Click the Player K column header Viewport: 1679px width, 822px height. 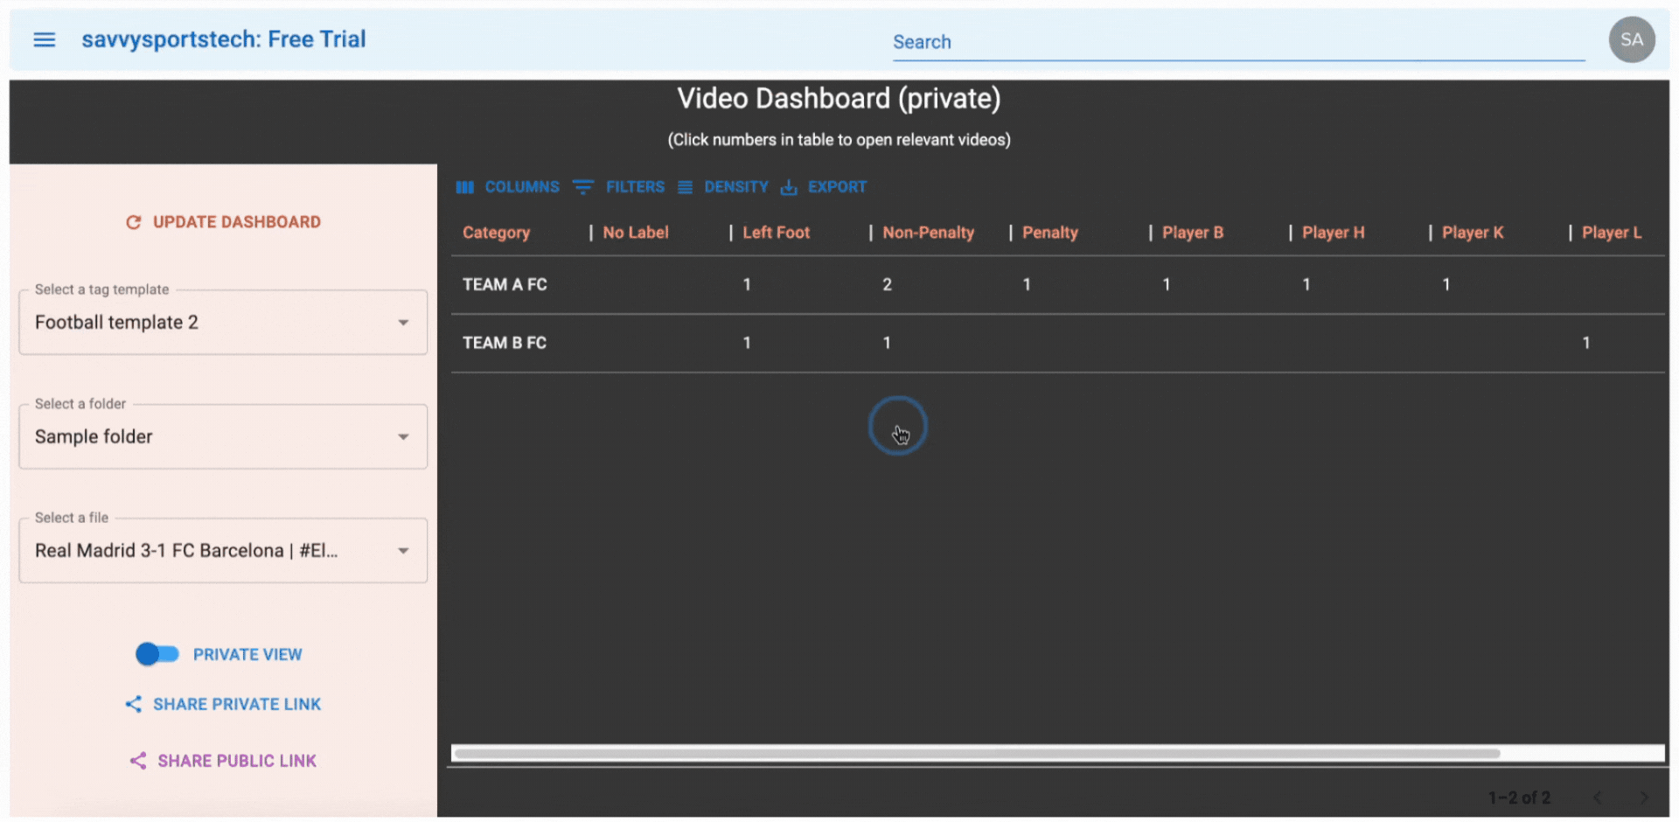(1473, 233)
